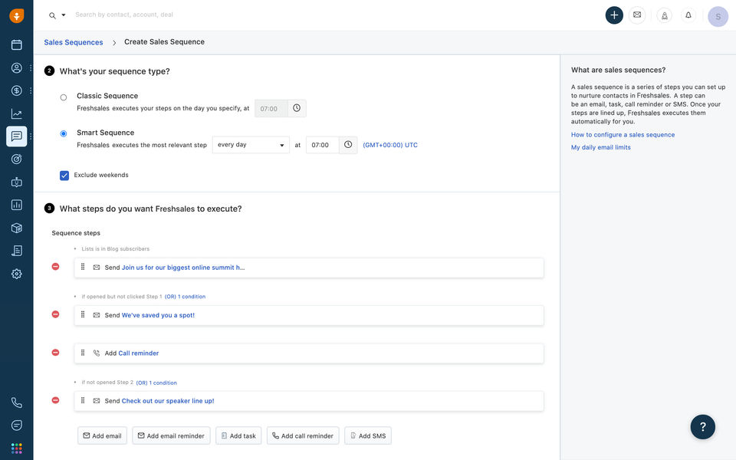The width and height of the screenshot is (736, 460).
Task: Expand the search filter dropdown arrow
Action: point(64,15)
